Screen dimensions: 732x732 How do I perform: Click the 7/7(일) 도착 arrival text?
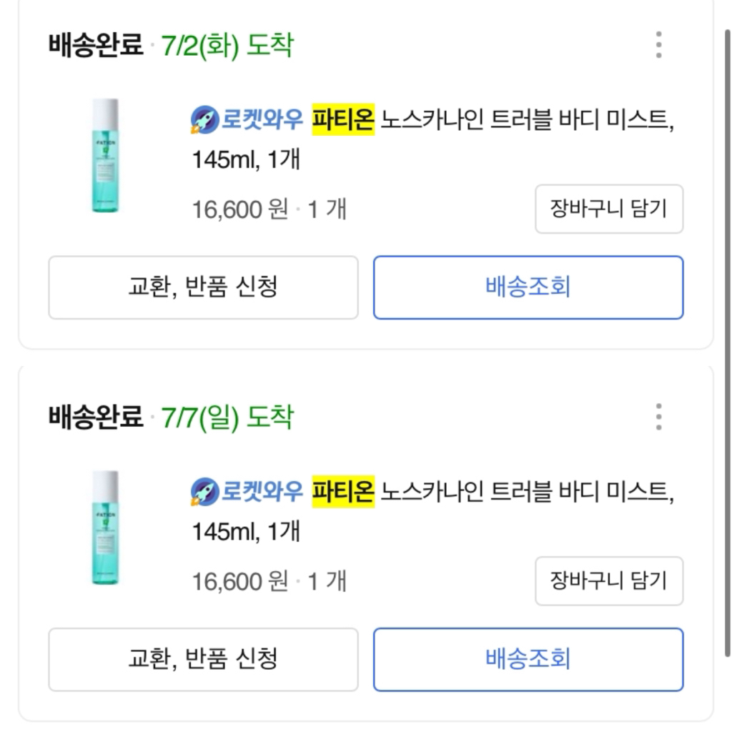coord(227,417)
